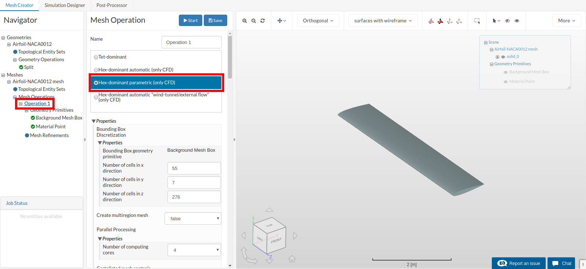Screen dimensions: 586x269
Task: Select the Tet-dominant radio option
Action: 96,57
